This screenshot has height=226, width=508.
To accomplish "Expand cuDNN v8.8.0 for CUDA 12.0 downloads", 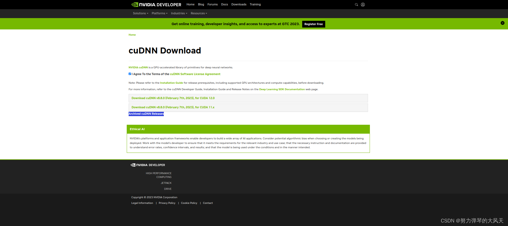I will tap(248, 98).
